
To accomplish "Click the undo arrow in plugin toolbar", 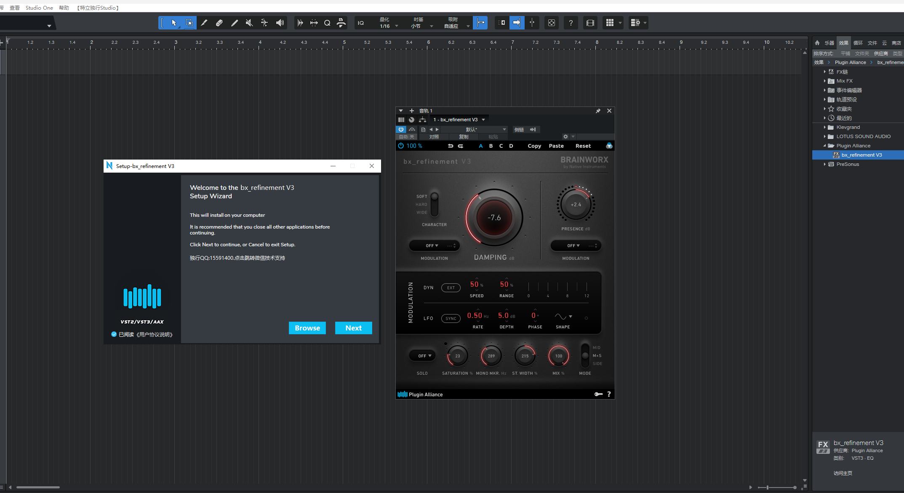I will [x=450, y=146].
